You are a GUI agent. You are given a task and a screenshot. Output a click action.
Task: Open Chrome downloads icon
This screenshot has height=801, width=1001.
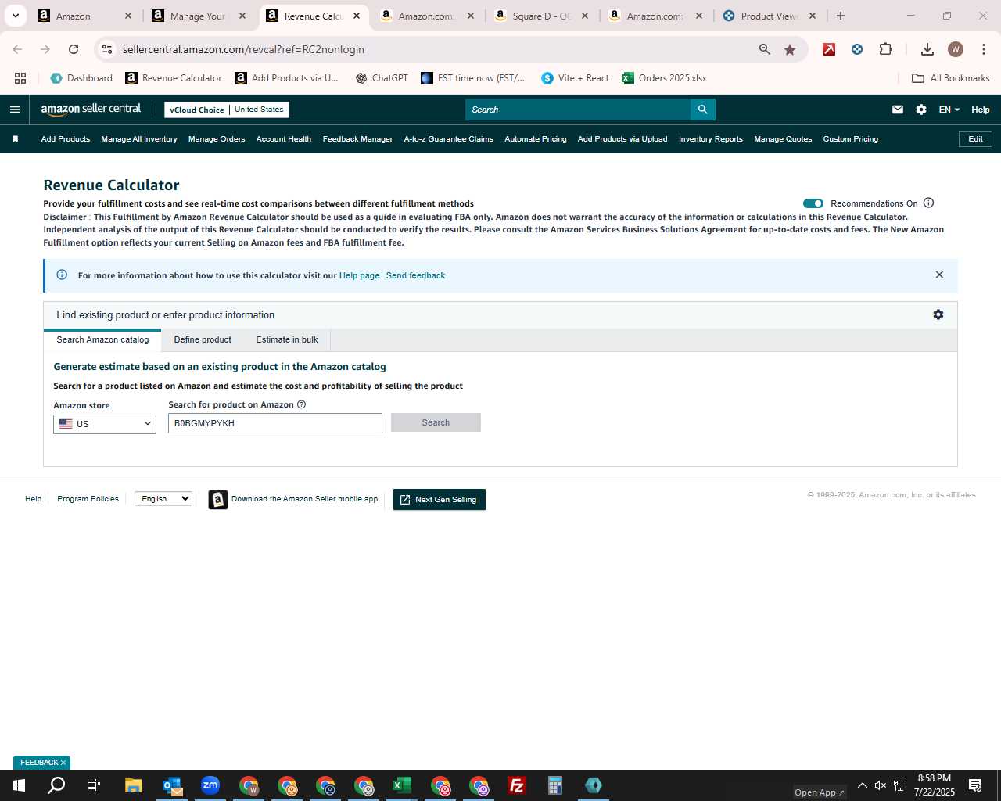coord(927,49)
